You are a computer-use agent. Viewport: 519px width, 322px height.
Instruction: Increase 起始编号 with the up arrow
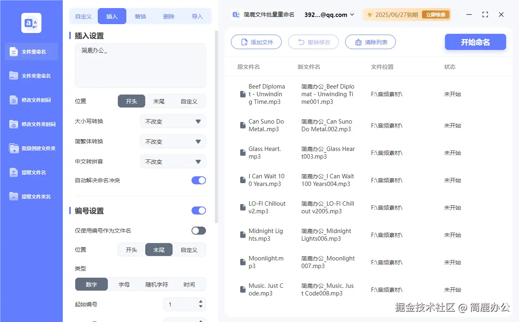(200, 302)
